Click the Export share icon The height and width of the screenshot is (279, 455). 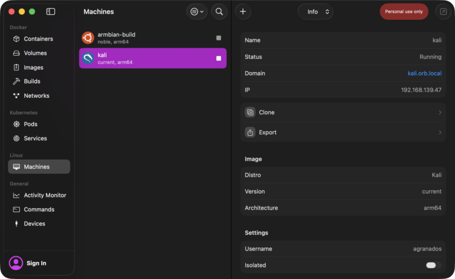point(250,132)
